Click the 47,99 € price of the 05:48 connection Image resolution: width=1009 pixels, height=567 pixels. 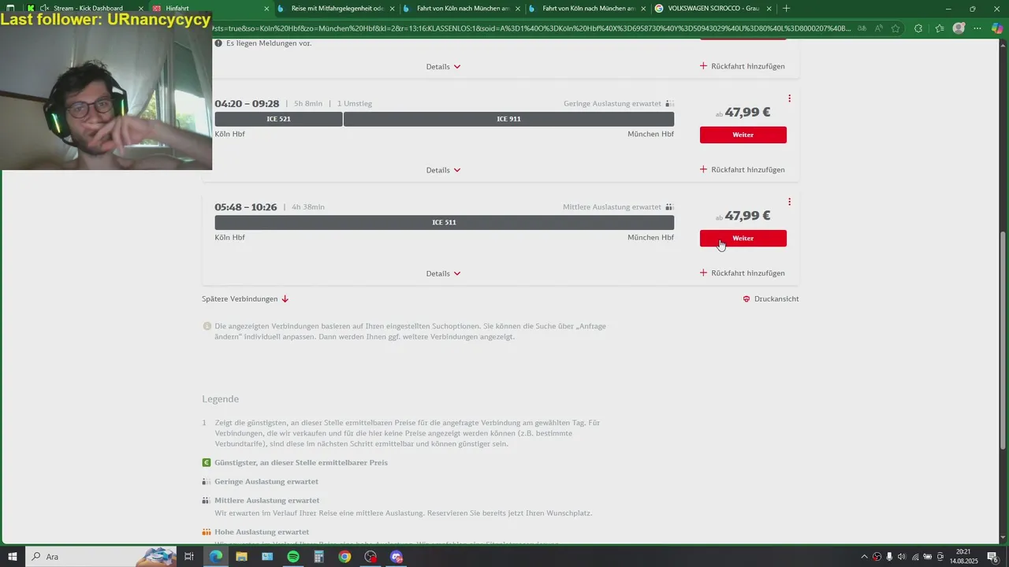(747, 215)
